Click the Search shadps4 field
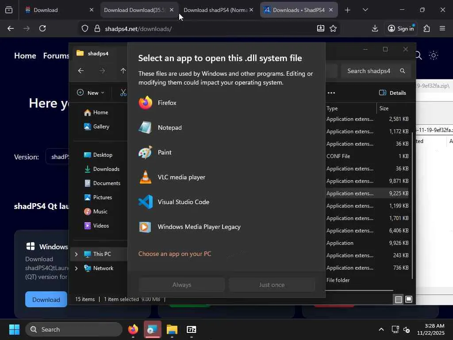453x340 pixels. coord(376,71)
